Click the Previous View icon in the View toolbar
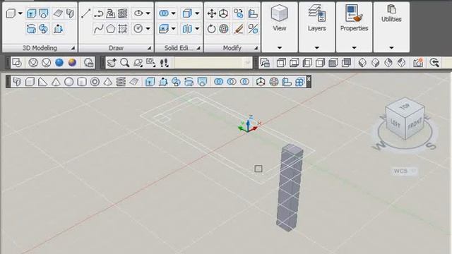 [x=434, y=63]
